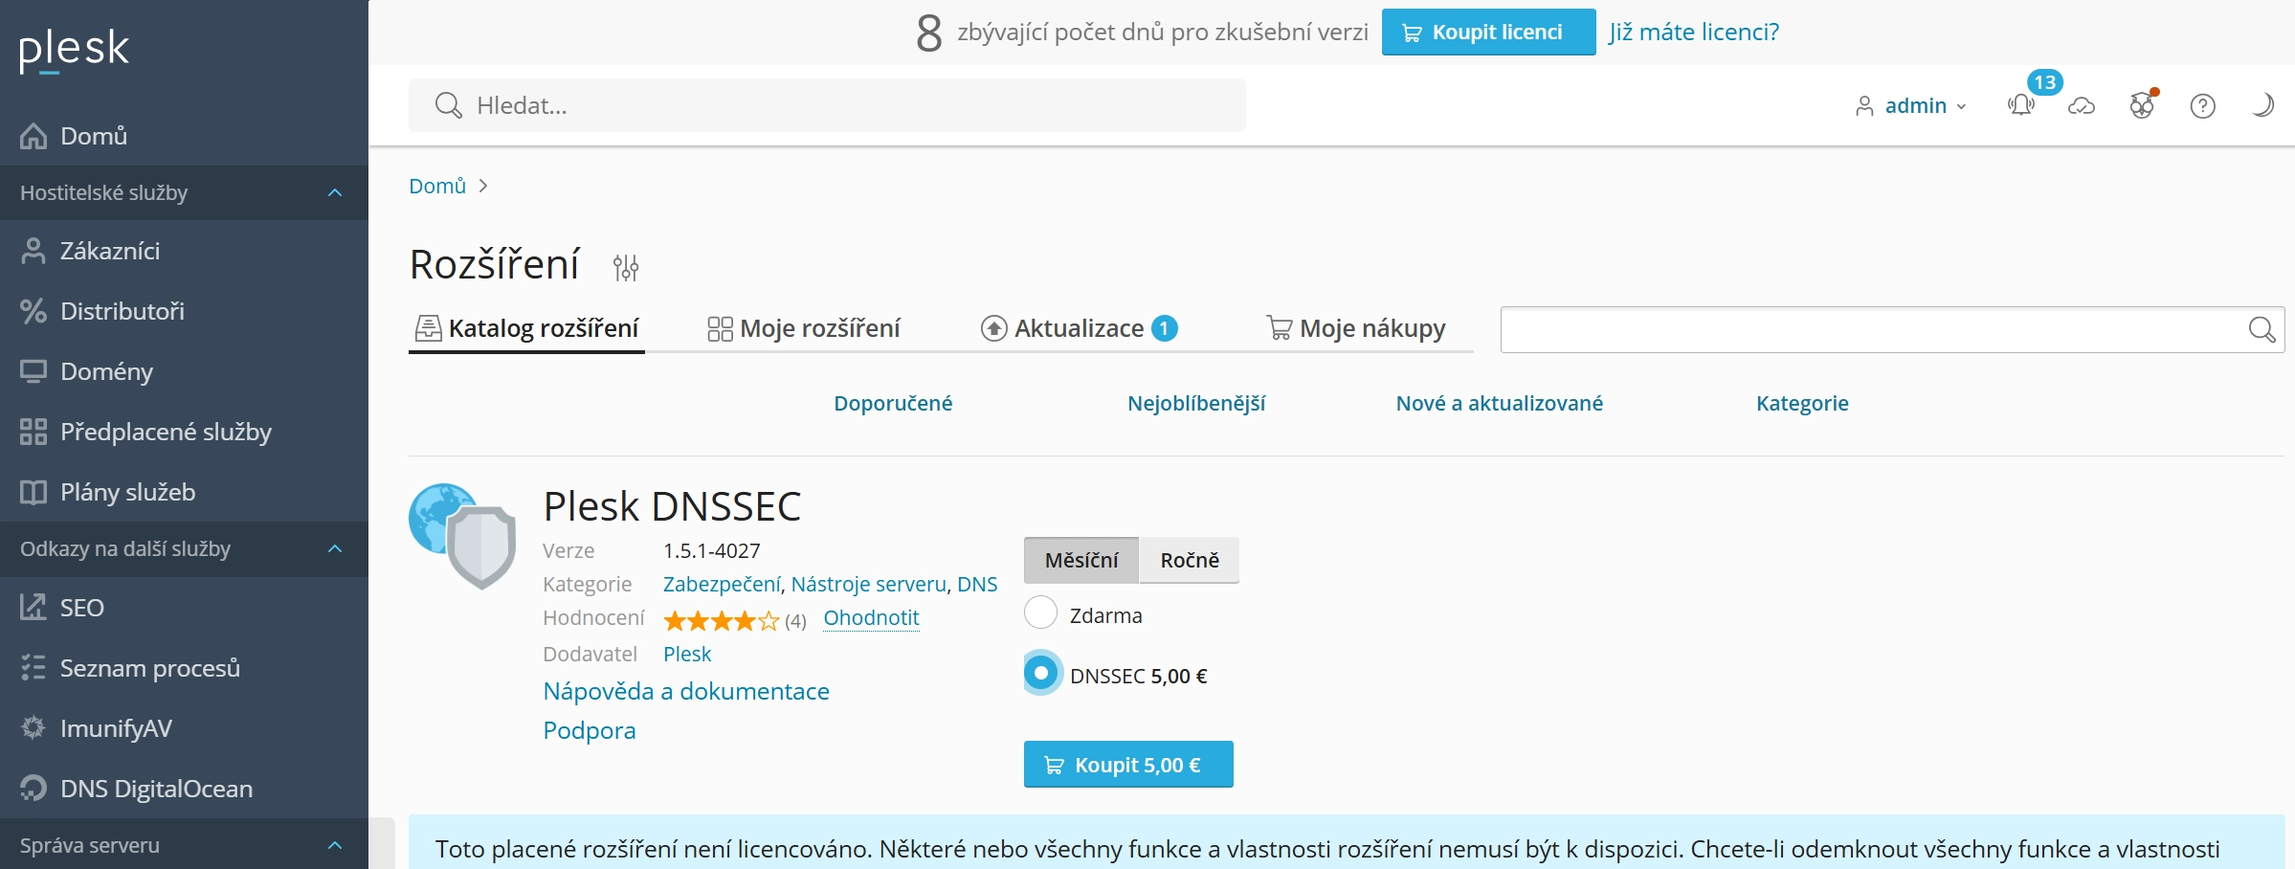Screen dimensions: 2295x869
Task: Open the Zabezpečení category link
Action: point(722,585)
